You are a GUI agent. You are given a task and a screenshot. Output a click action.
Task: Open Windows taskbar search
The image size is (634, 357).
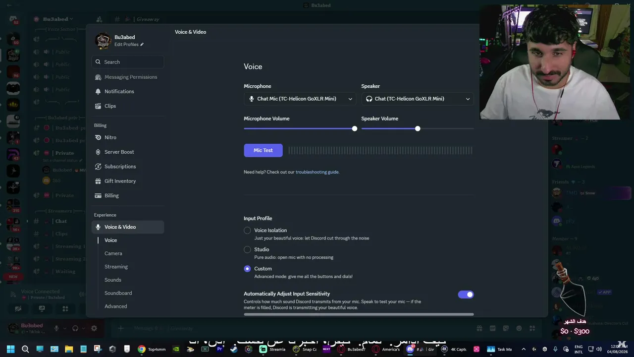pyautogui.click(x=25, y=349)
